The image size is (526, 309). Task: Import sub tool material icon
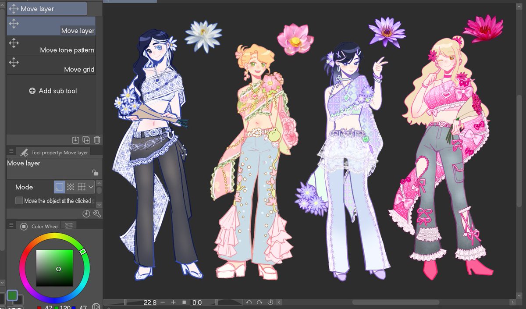coord(75,140)
